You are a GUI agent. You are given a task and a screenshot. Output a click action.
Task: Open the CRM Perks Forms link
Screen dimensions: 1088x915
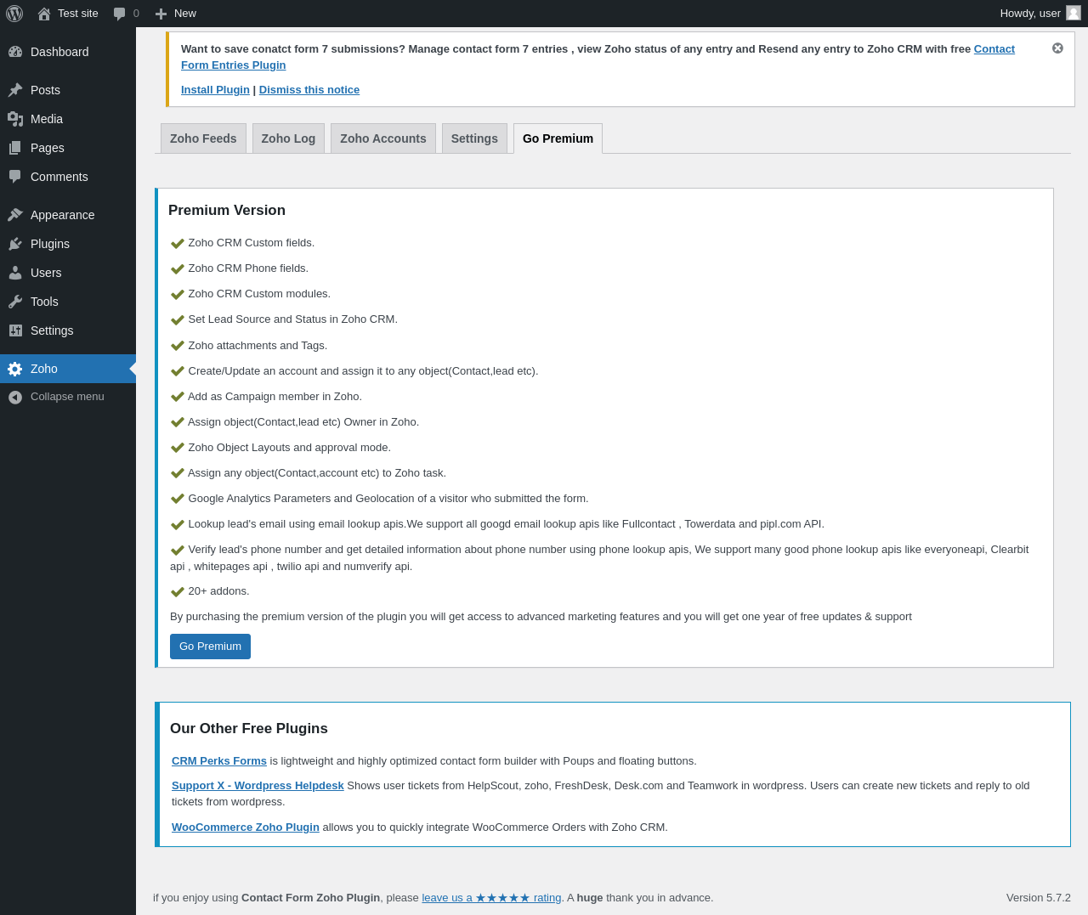219,761
